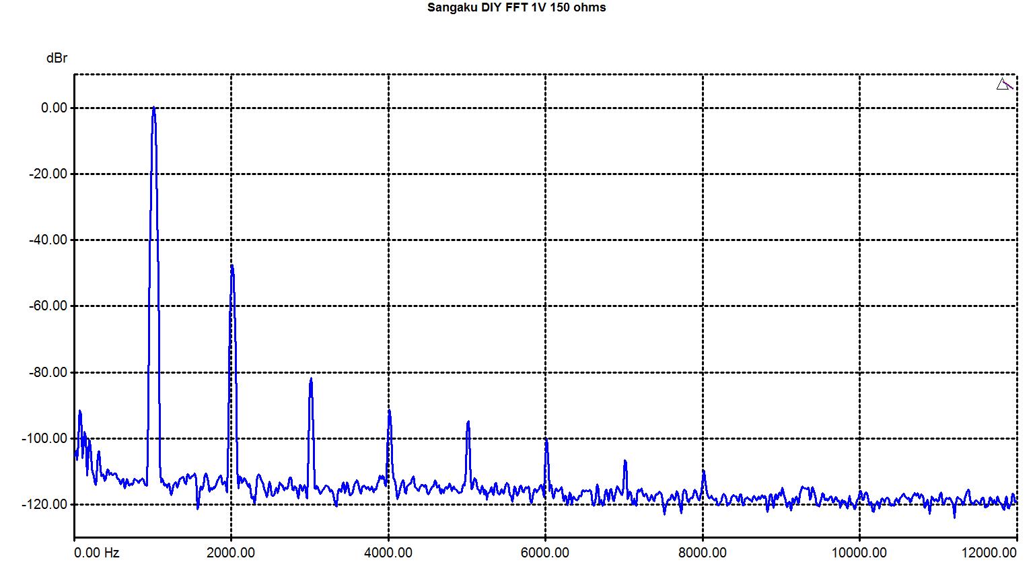Click the small peak near 7000 Hz
This screenshot has height=583, width=1035.
[x=624, y=461]
